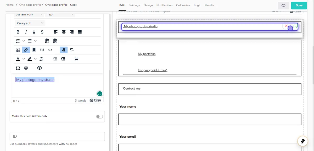This screenshot has height=151, width=314.
Task: Insert a code sample with the braces icon
Action: click(42, 50)
